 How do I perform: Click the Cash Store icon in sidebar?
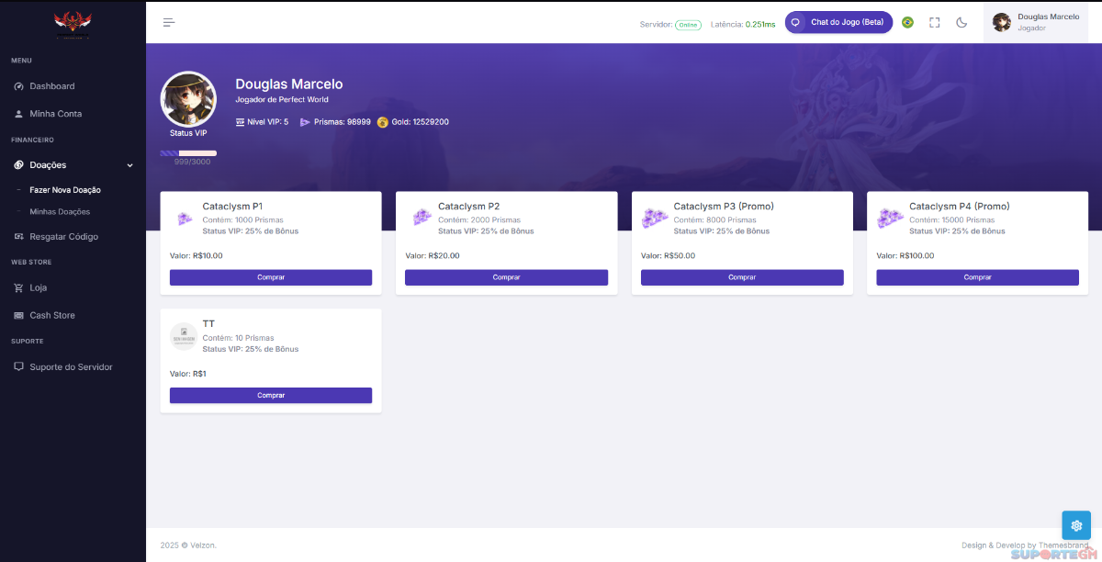click(19, 316)
